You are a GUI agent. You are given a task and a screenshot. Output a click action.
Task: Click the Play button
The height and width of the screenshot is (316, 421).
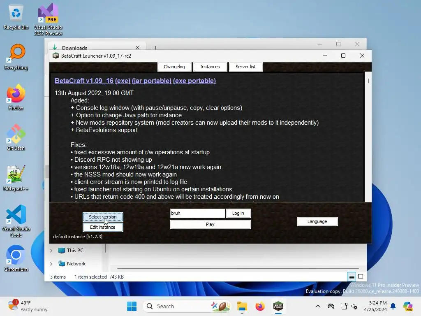(x=210, y=224)
